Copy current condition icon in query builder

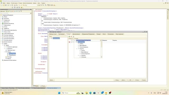tap(73, 36)
